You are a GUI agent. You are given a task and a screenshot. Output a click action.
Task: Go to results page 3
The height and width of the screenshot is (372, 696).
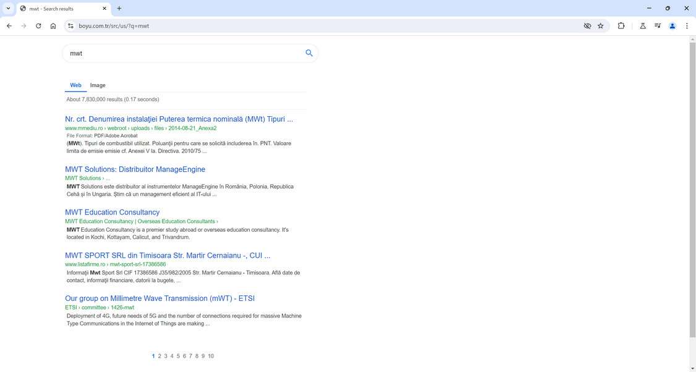tap(166, 356)
